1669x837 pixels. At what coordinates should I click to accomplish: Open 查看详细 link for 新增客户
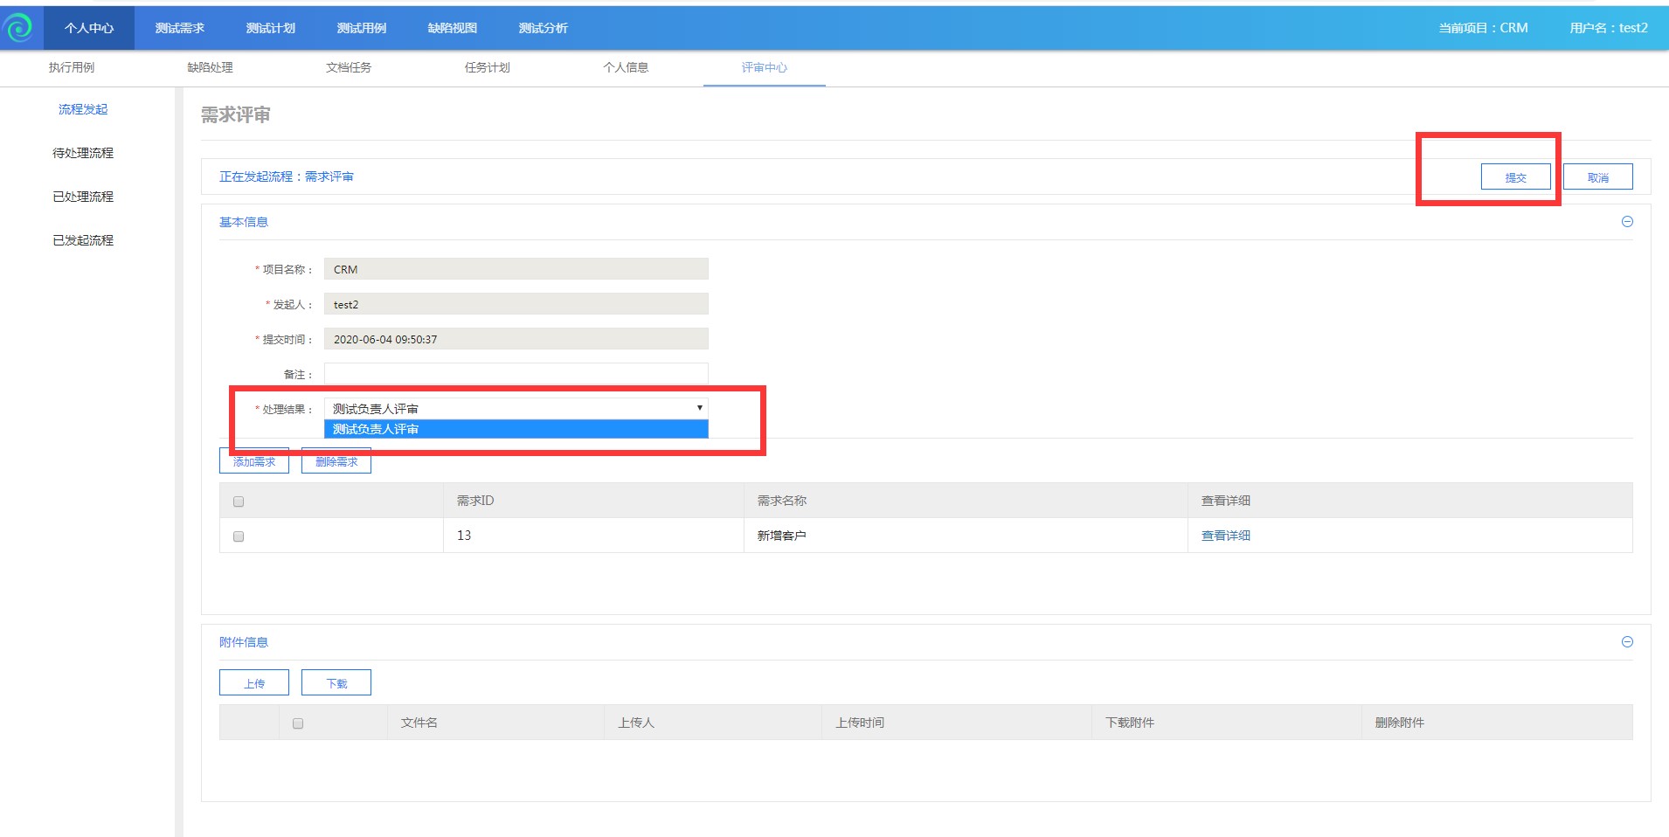[1225, 536]
